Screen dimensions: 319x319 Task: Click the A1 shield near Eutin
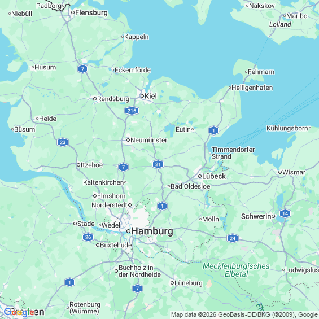213,130
